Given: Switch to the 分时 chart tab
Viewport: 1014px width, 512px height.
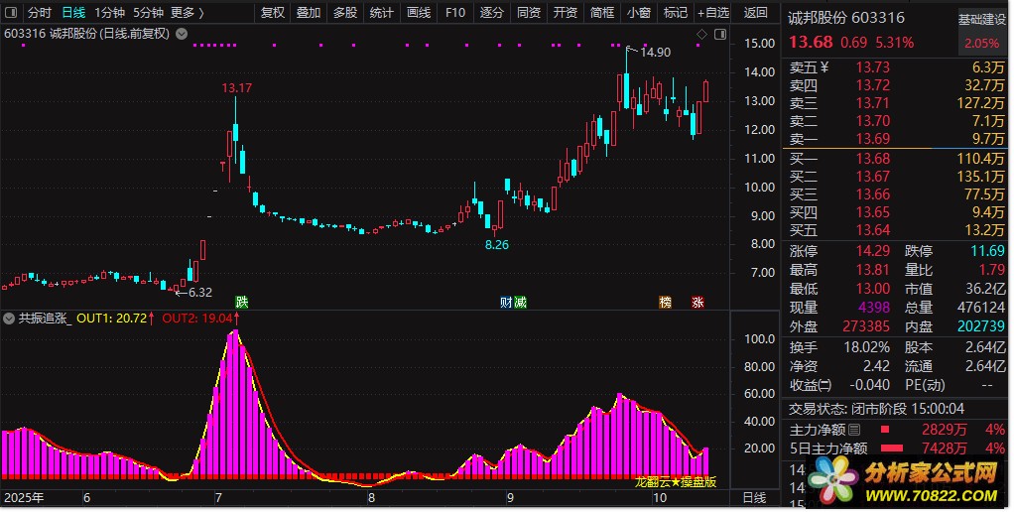Looking at the screenshot, I should (x=40, y=13).
